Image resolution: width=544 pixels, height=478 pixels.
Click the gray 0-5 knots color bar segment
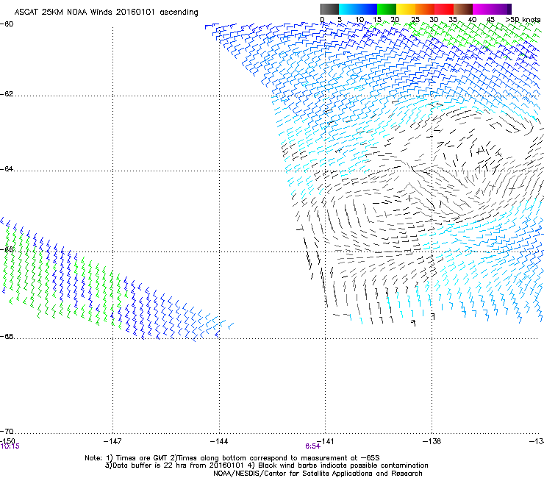(329, 9)
